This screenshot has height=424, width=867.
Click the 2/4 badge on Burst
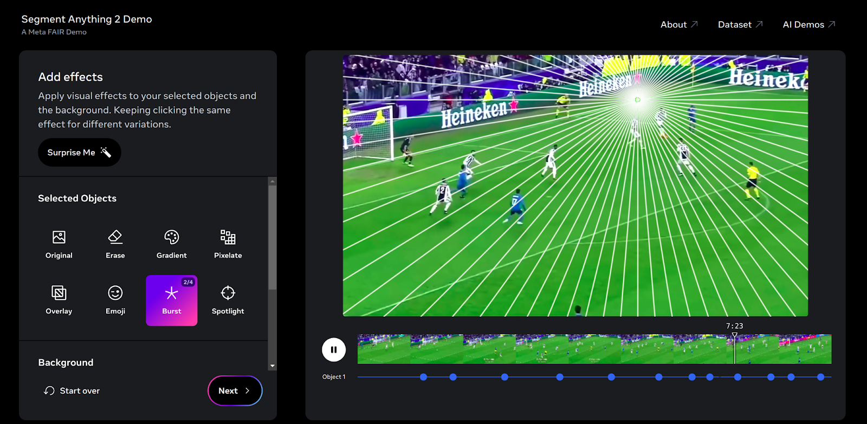pos(188,282)
